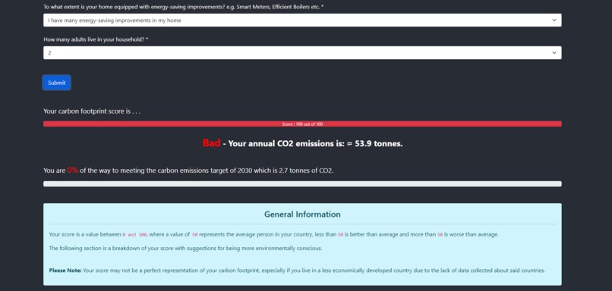This screenshot has width=612, height=291.
Task: Click the empty 2030 target progress bar
Action: (302, 184)
